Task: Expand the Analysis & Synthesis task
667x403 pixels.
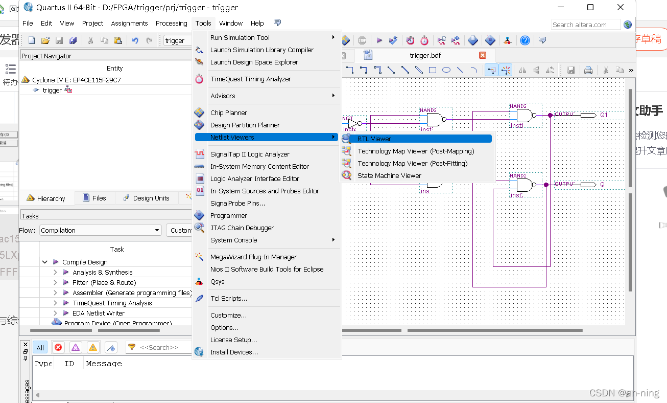Action: [x=55, y=272]
